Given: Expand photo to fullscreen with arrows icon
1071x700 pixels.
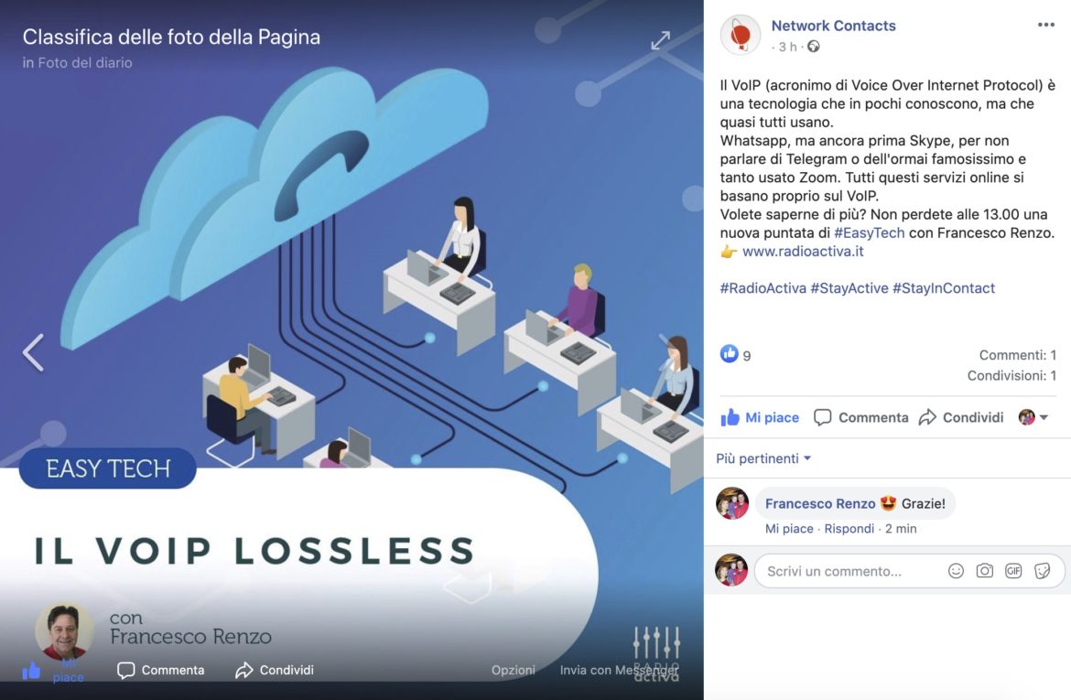Looking at the screenshot, I should [x=661, y=41].
